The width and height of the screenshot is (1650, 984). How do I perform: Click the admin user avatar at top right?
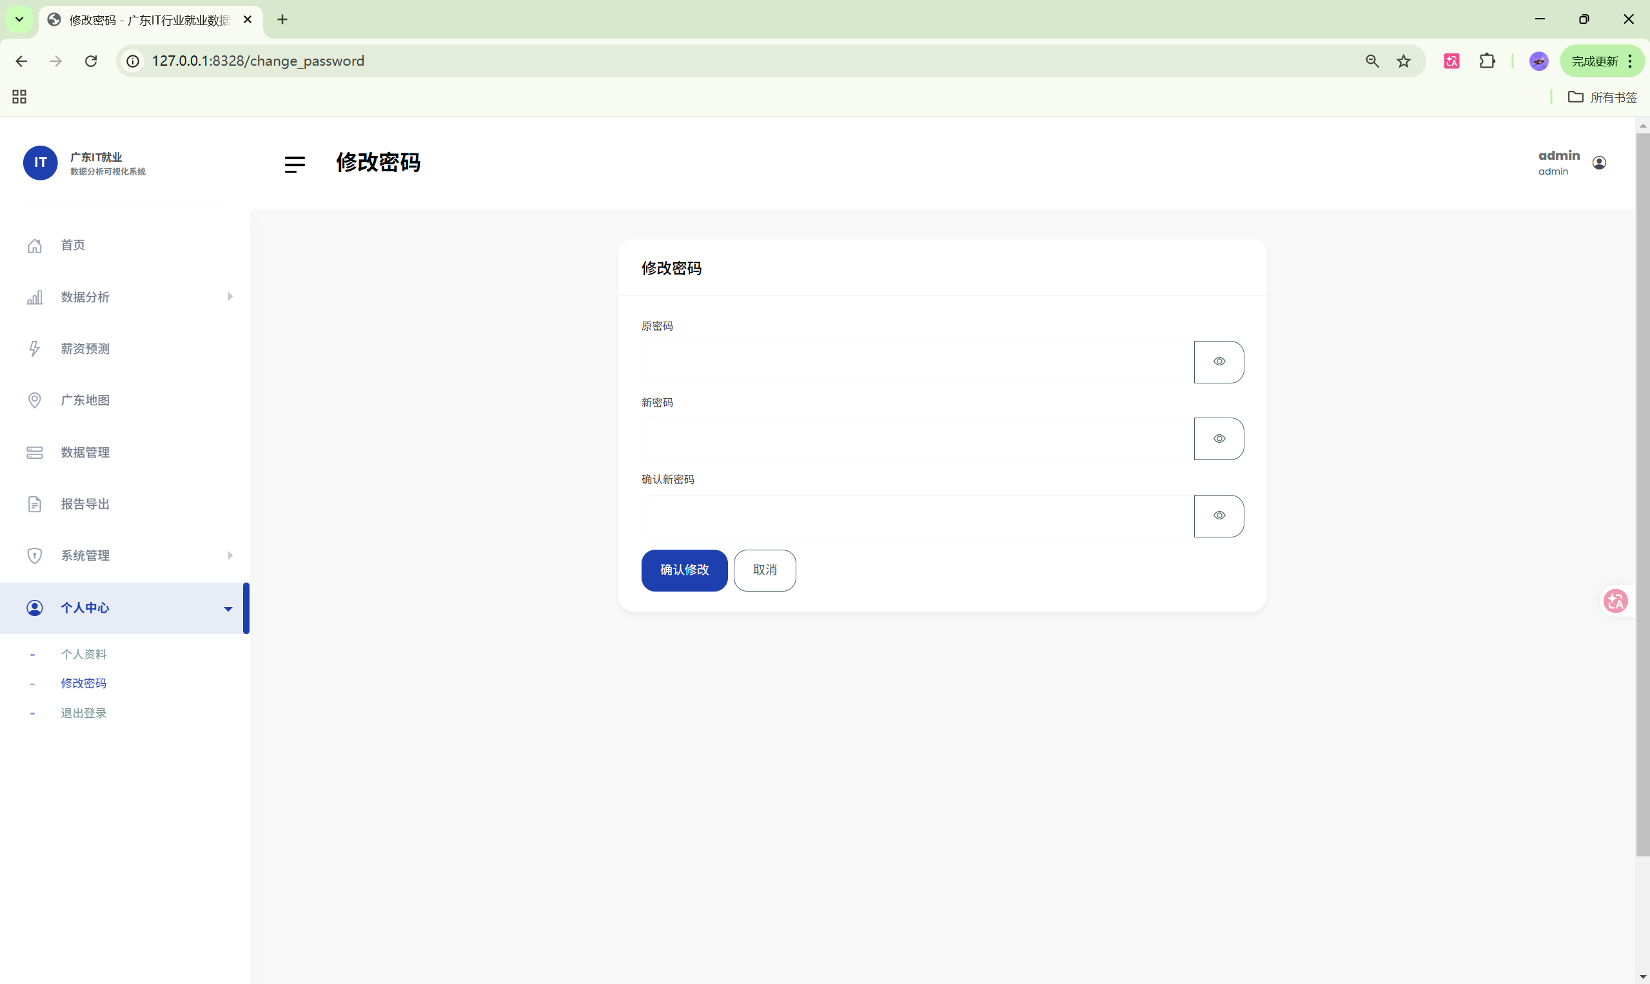pyautogui.click(x=1599, y=162)
